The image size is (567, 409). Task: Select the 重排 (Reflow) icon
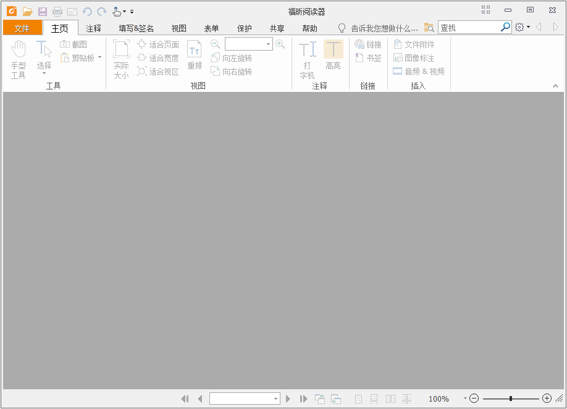[195, 56]
